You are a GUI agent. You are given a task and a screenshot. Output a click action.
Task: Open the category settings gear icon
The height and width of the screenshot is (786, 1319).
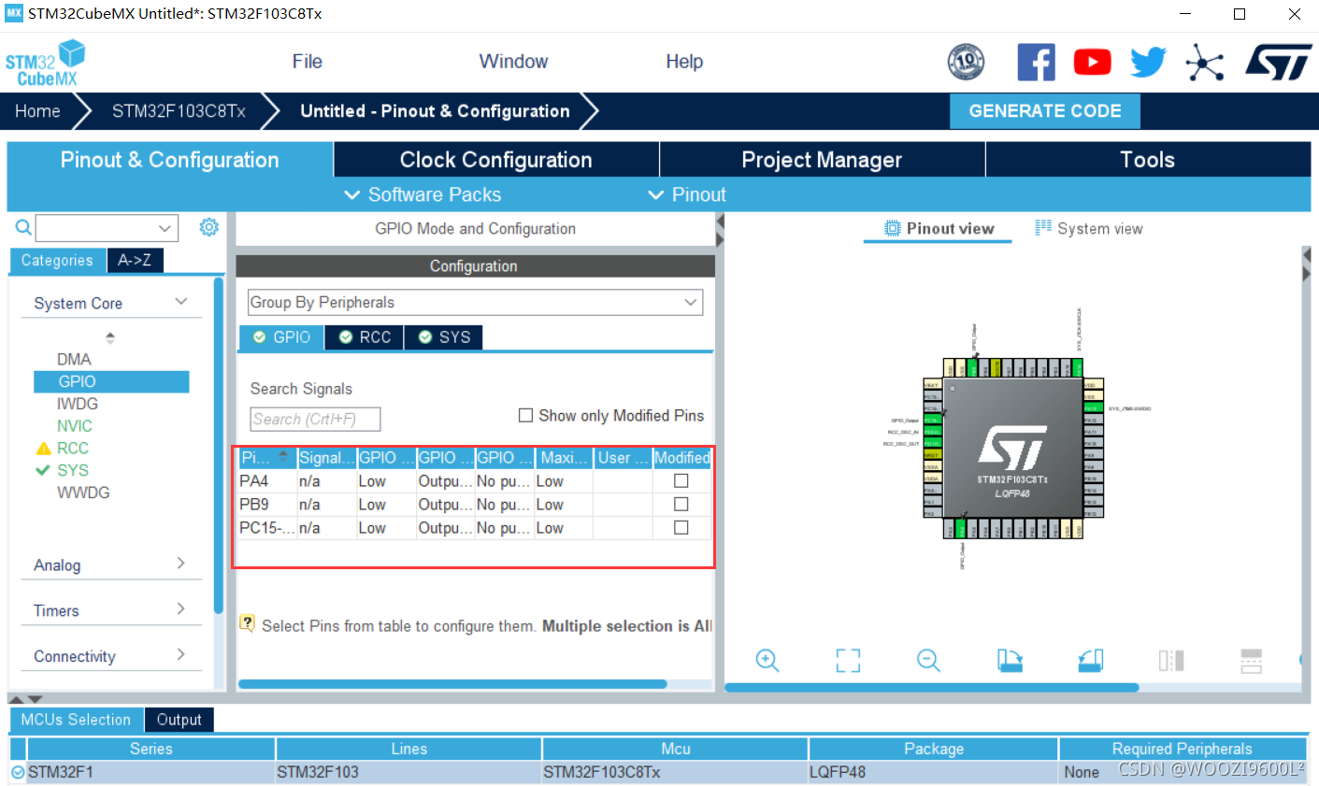tap(208, 227)
